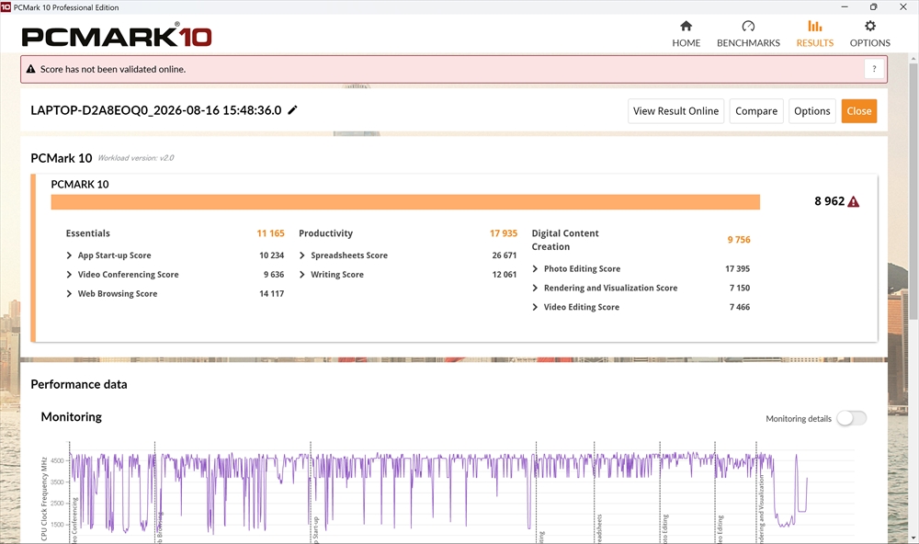Expand Rendering and Visualization Score
This screenshot has width=919, height=544.
(x=535, y=288)
